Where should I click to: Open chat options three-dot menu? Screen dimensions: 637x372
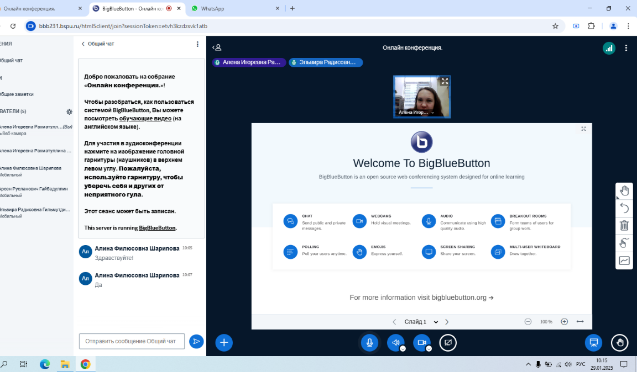[197, 44]
